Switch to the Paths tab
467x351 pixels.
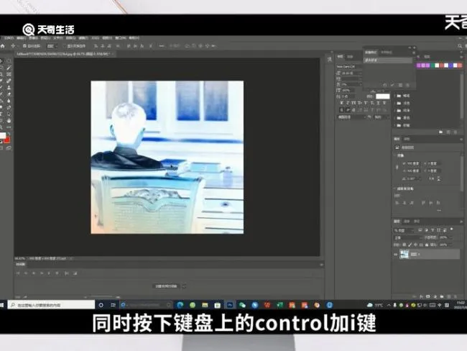[417, 222]
